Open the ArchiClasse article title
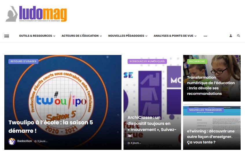This screenshot has height=155, width=245. pos(152,126)
